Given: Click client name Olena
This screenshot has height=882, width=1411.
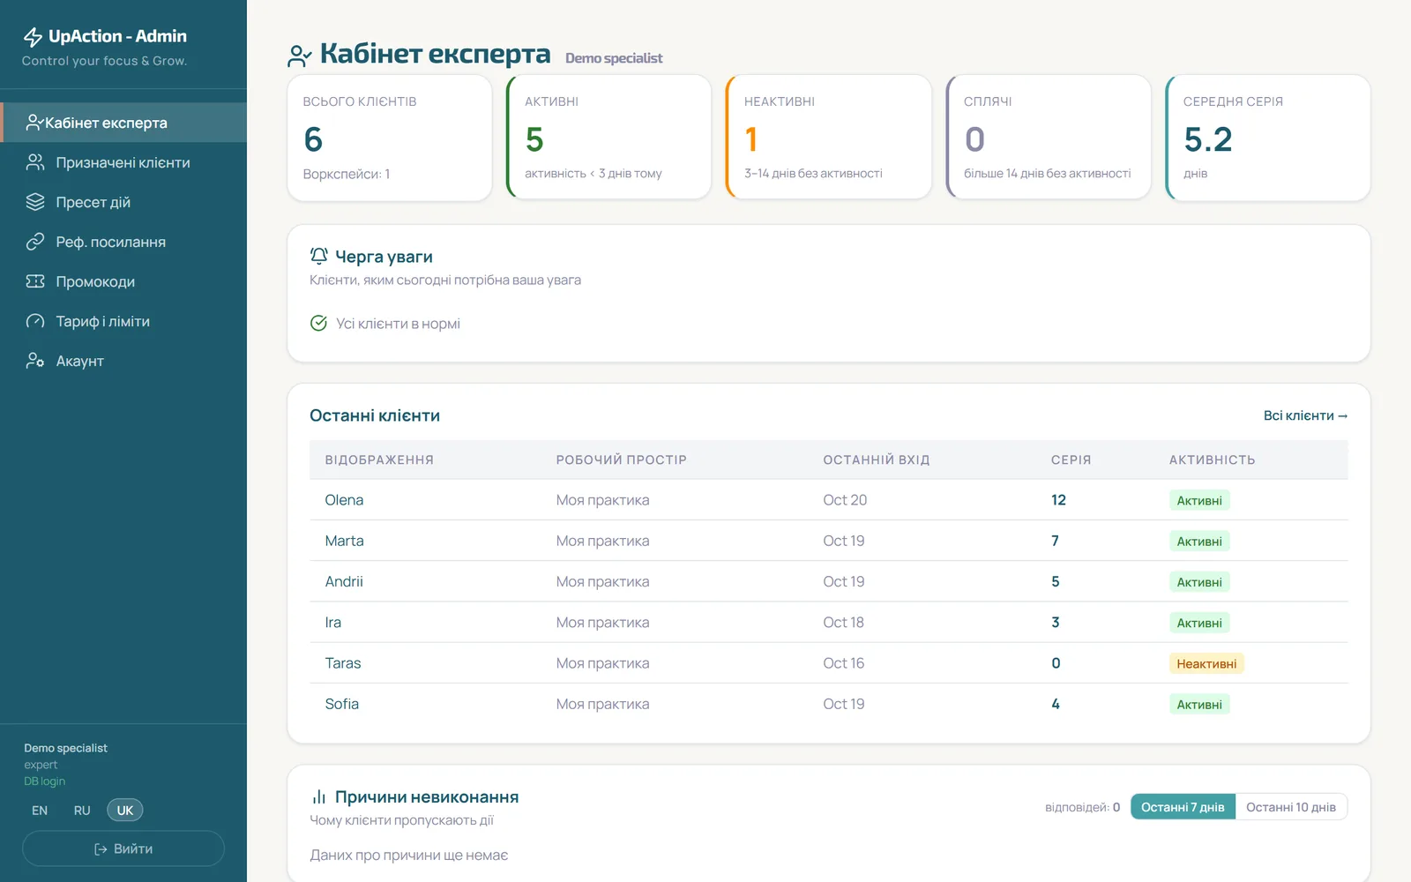Looking at the screenshot, I should (x=344, y=500).
